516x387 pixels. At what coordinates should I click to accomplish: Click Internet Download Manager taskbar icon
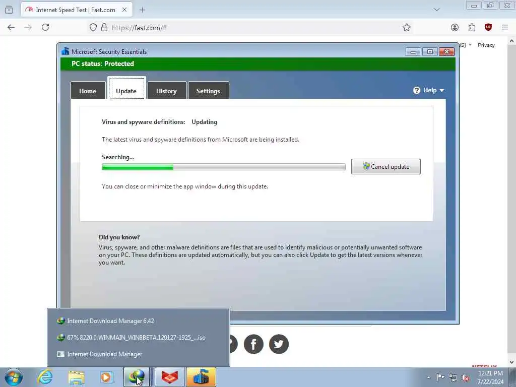(x=137, y=377)
